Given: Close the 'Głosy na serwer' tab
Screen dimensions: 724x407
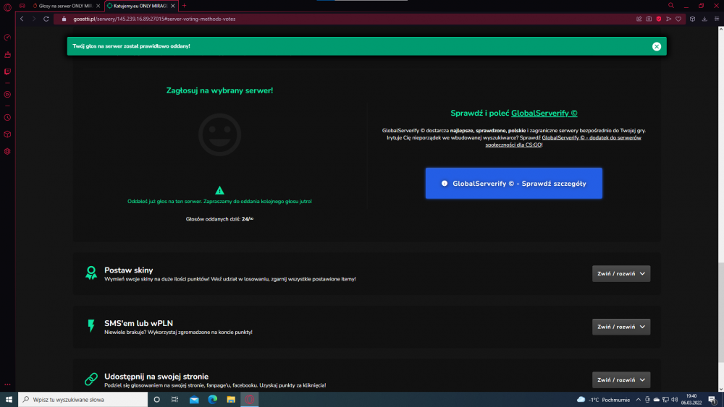Looking at the screenshot, I should 98,6.
